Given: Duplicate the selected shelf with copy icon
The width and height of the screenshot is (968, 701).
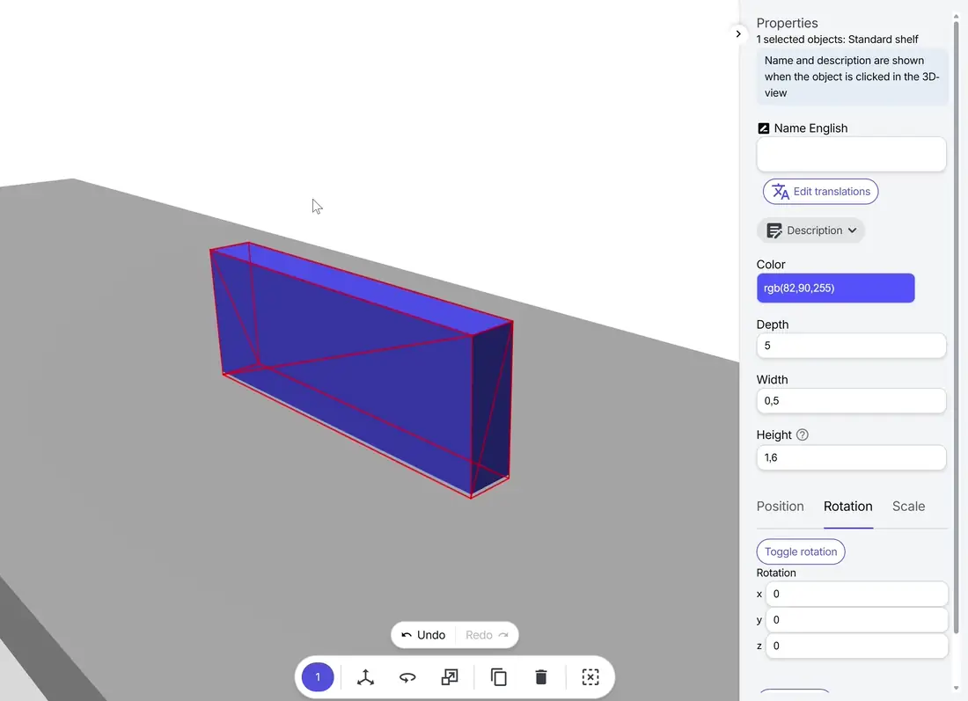Looking at the screenshot, I should pos(499,677).
